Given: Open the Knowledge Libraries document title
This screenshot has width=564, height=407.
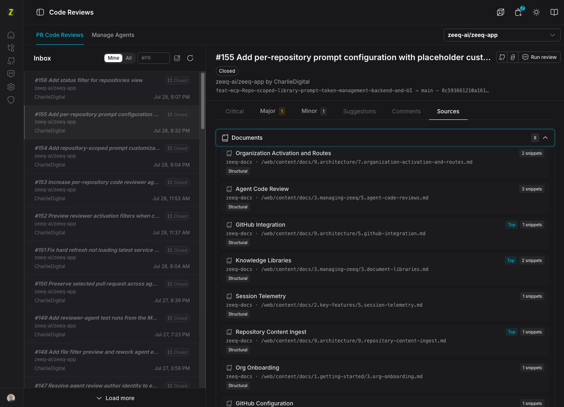Looking at the screenshot, I should tap(263, 261).
